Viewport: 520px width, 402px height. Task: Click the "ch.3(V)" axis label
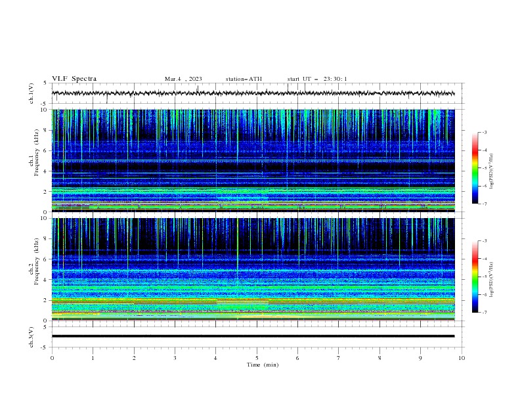coord(32,337)
